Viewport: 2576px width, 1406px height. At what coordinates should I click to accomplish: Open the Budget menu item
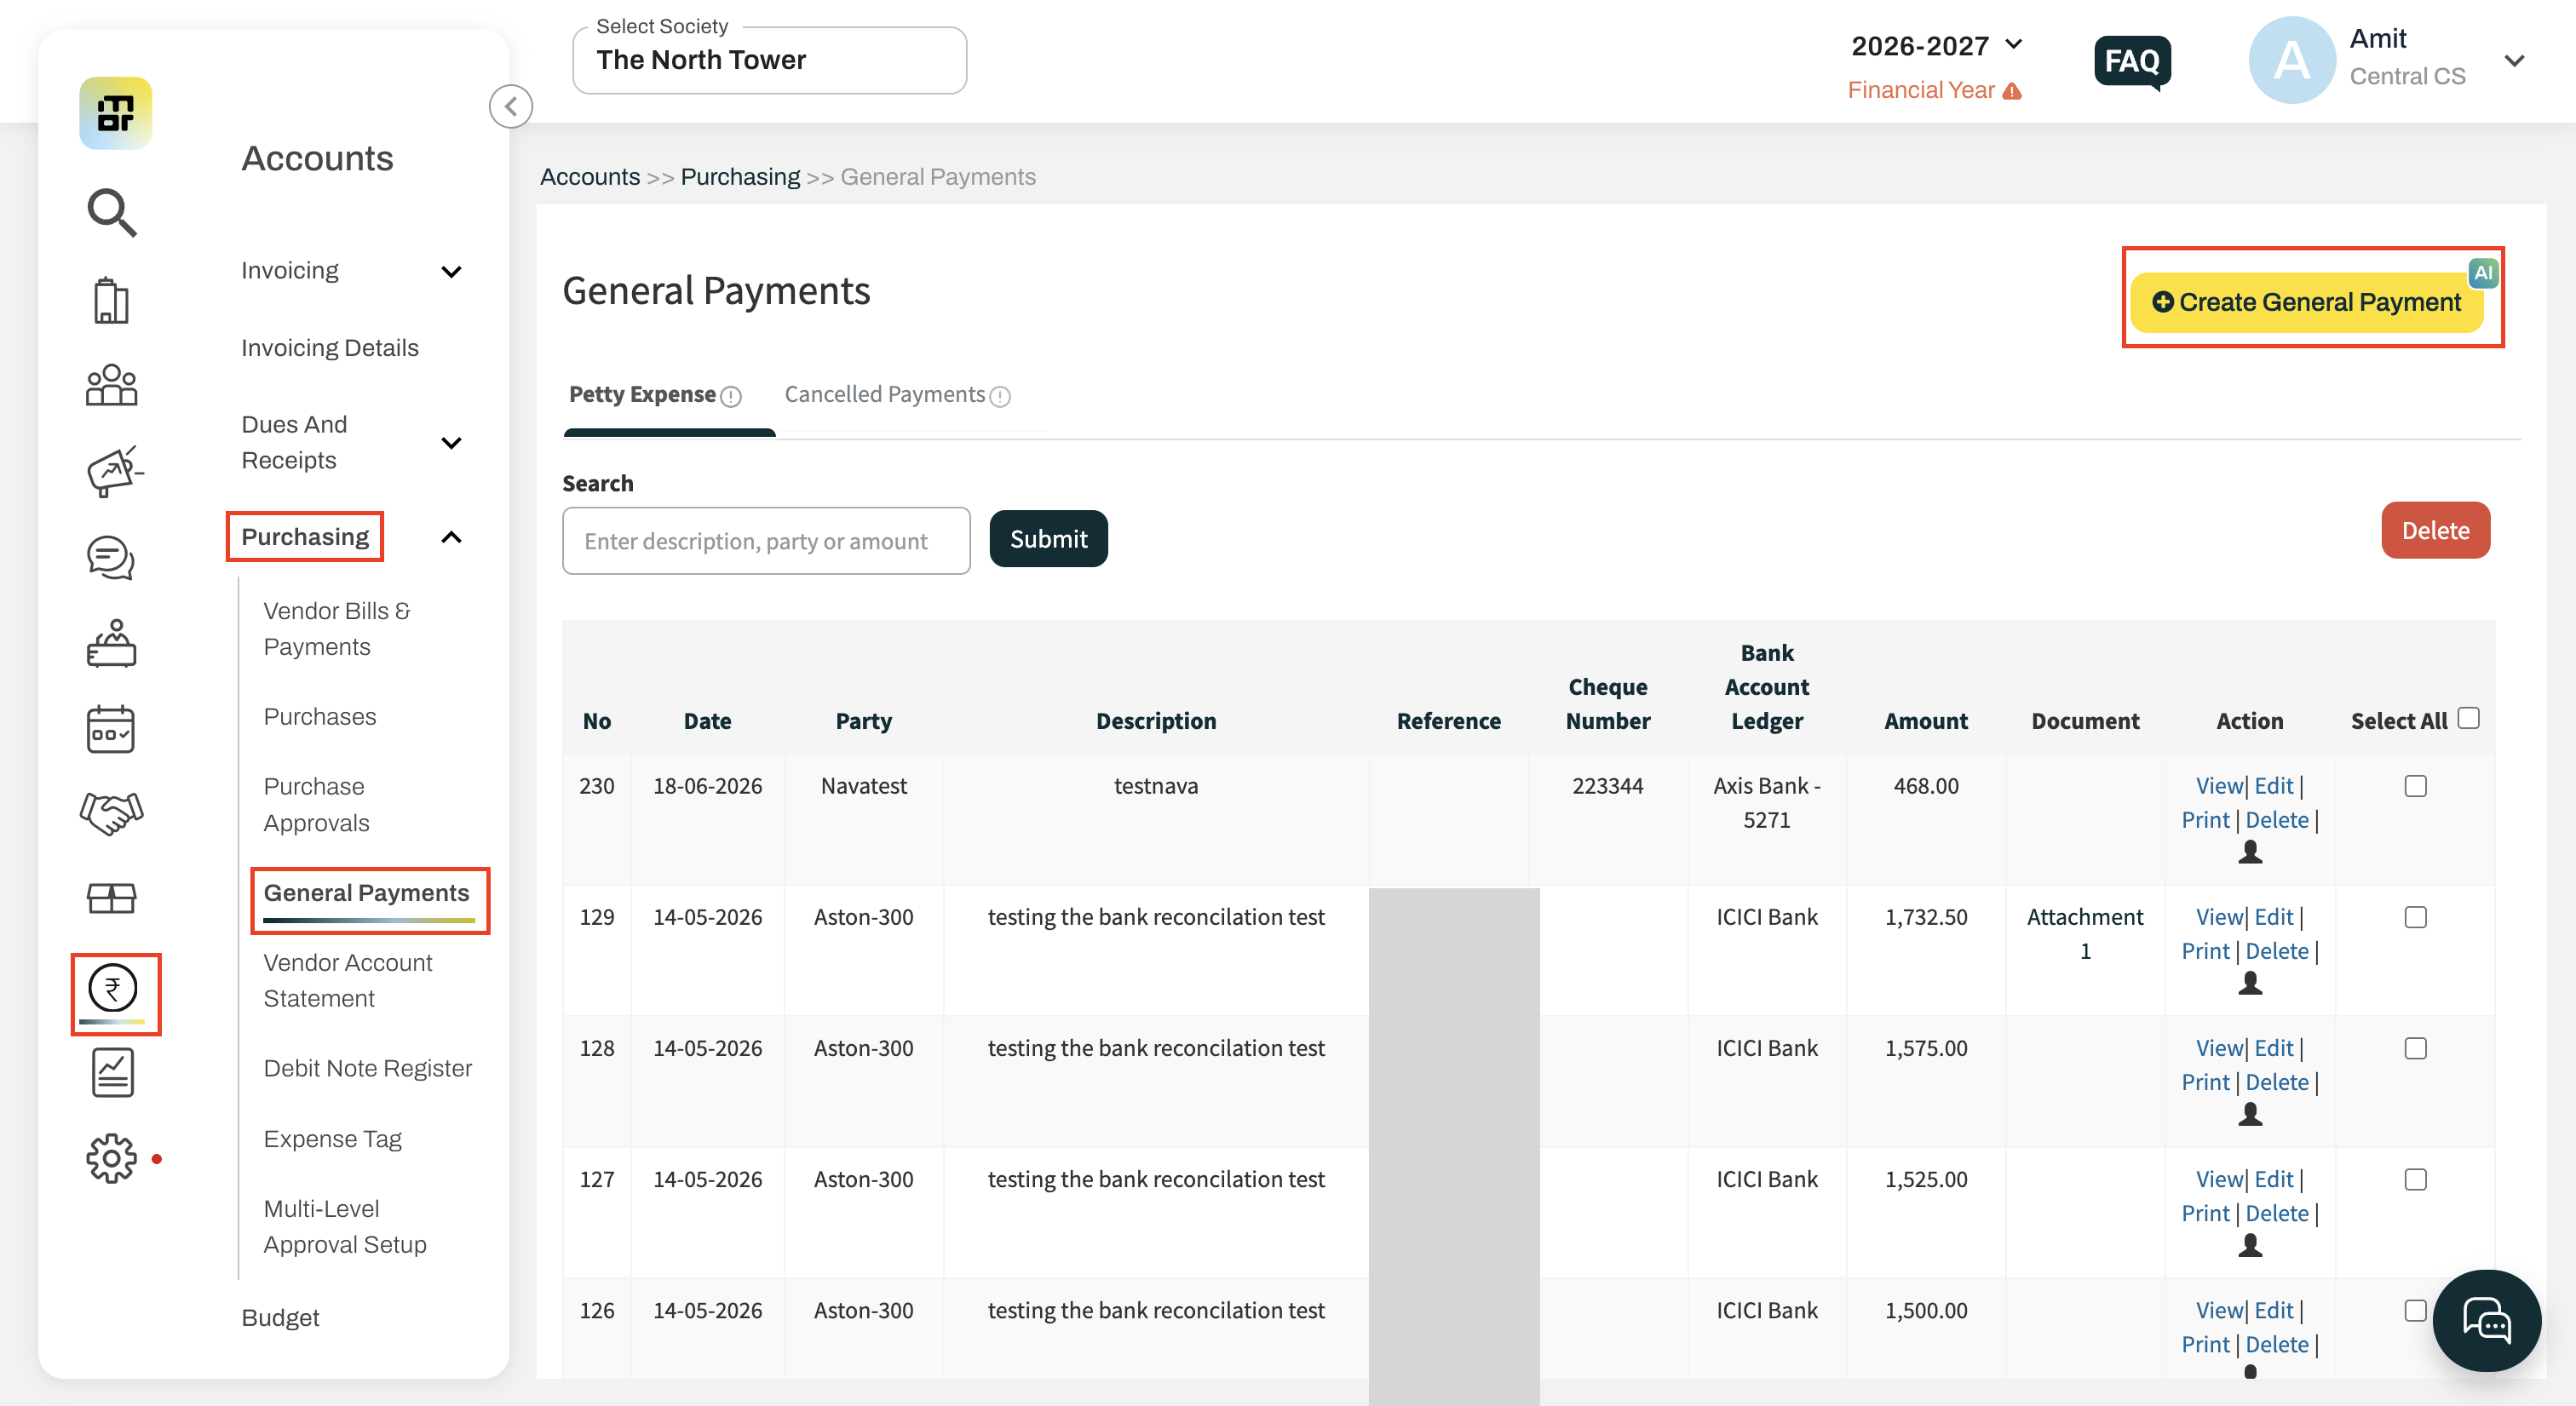point(280,1317)
